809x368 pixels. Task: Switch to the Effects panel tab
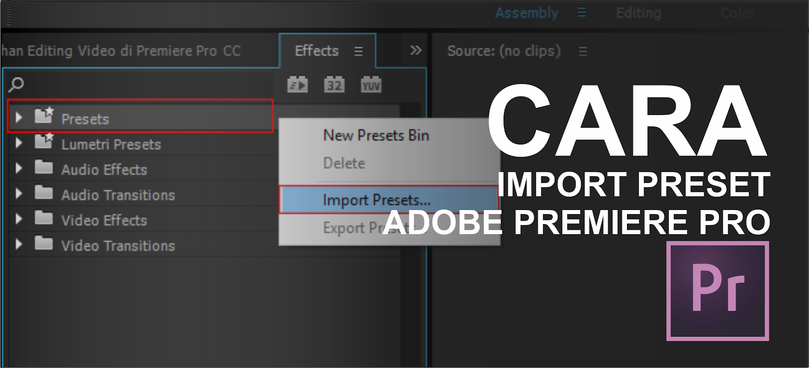pos(317,50)
